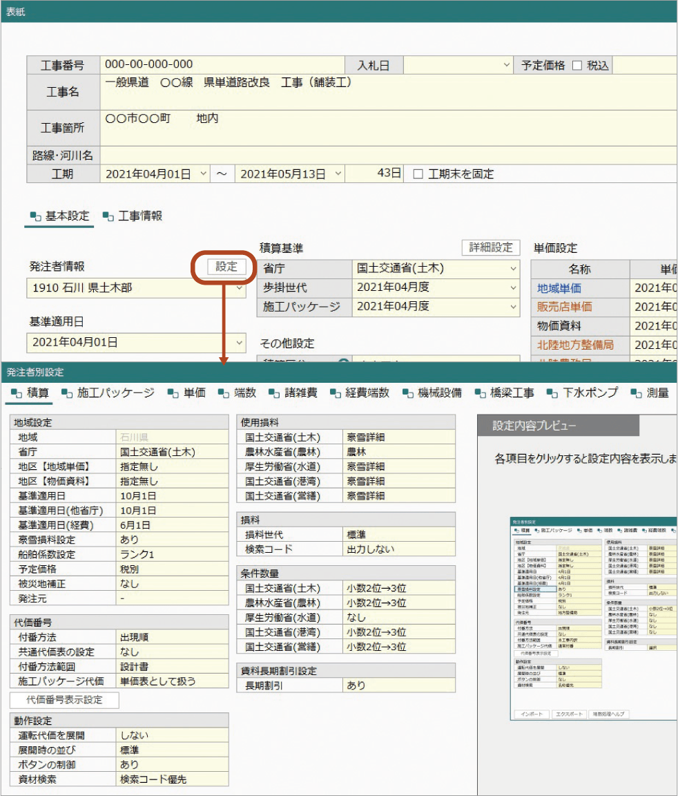Viewport: 678px width, 796px height.
Task: Select the 付番方法 value 出現順
Action: (173, 637)
